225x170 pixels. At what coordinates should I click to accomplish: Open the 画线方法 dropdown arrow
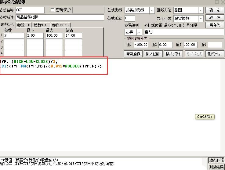coord(201,10)
